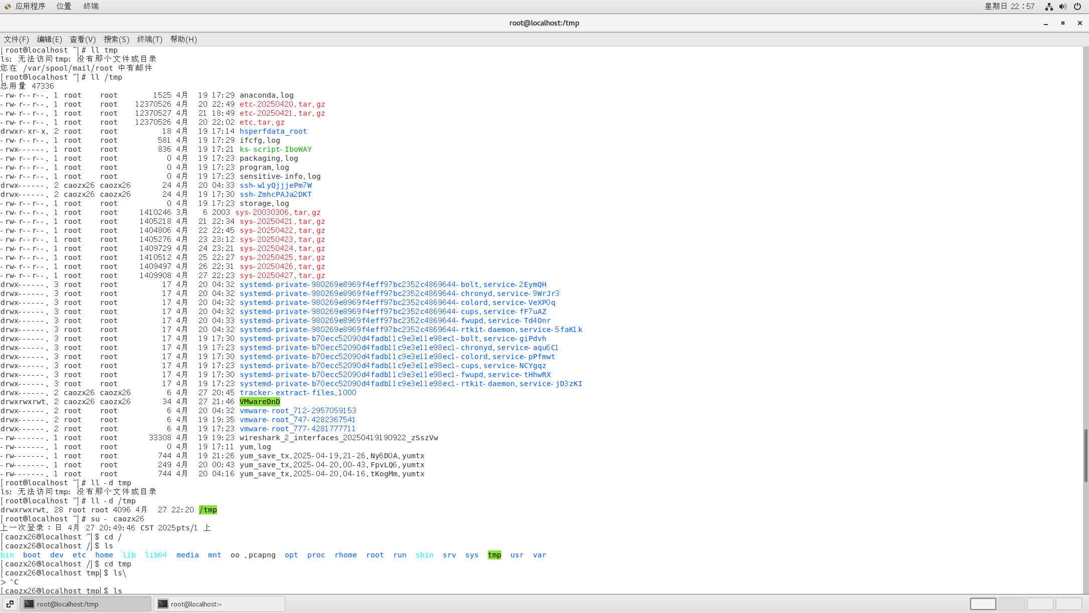Image resolution: width=1089 pixels, height=613 pixels.
Task: Open the 搜索(S) menu
Action: (116, 39)
